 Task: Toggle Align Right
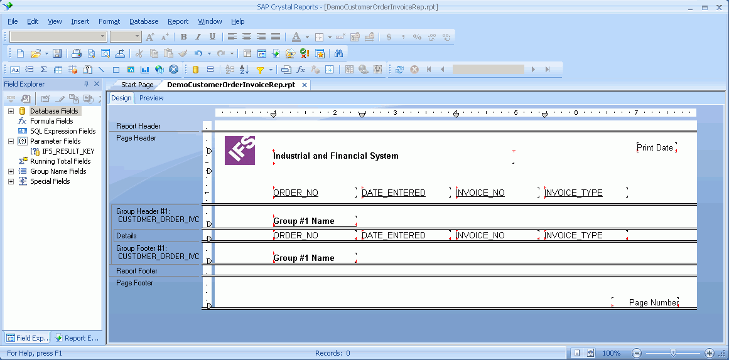pos(261,37)
